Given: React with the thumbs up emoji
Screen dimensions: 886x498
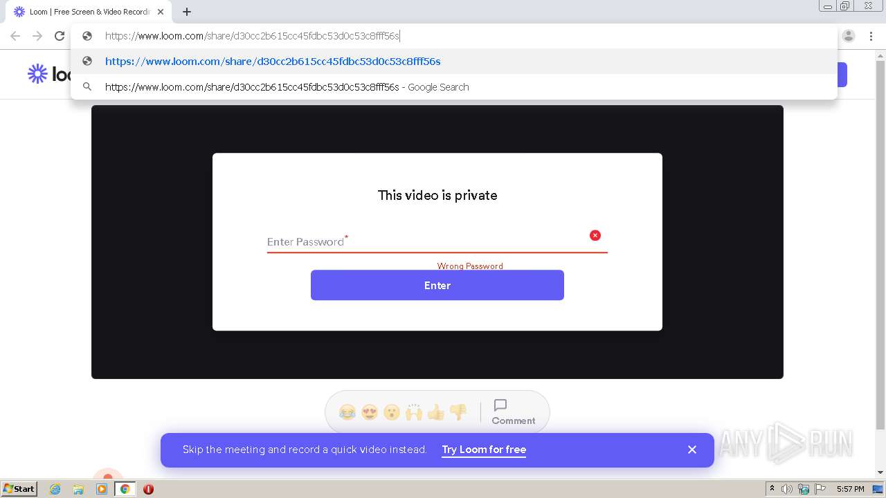Looking at the screenshot, I should coord(436,413).
